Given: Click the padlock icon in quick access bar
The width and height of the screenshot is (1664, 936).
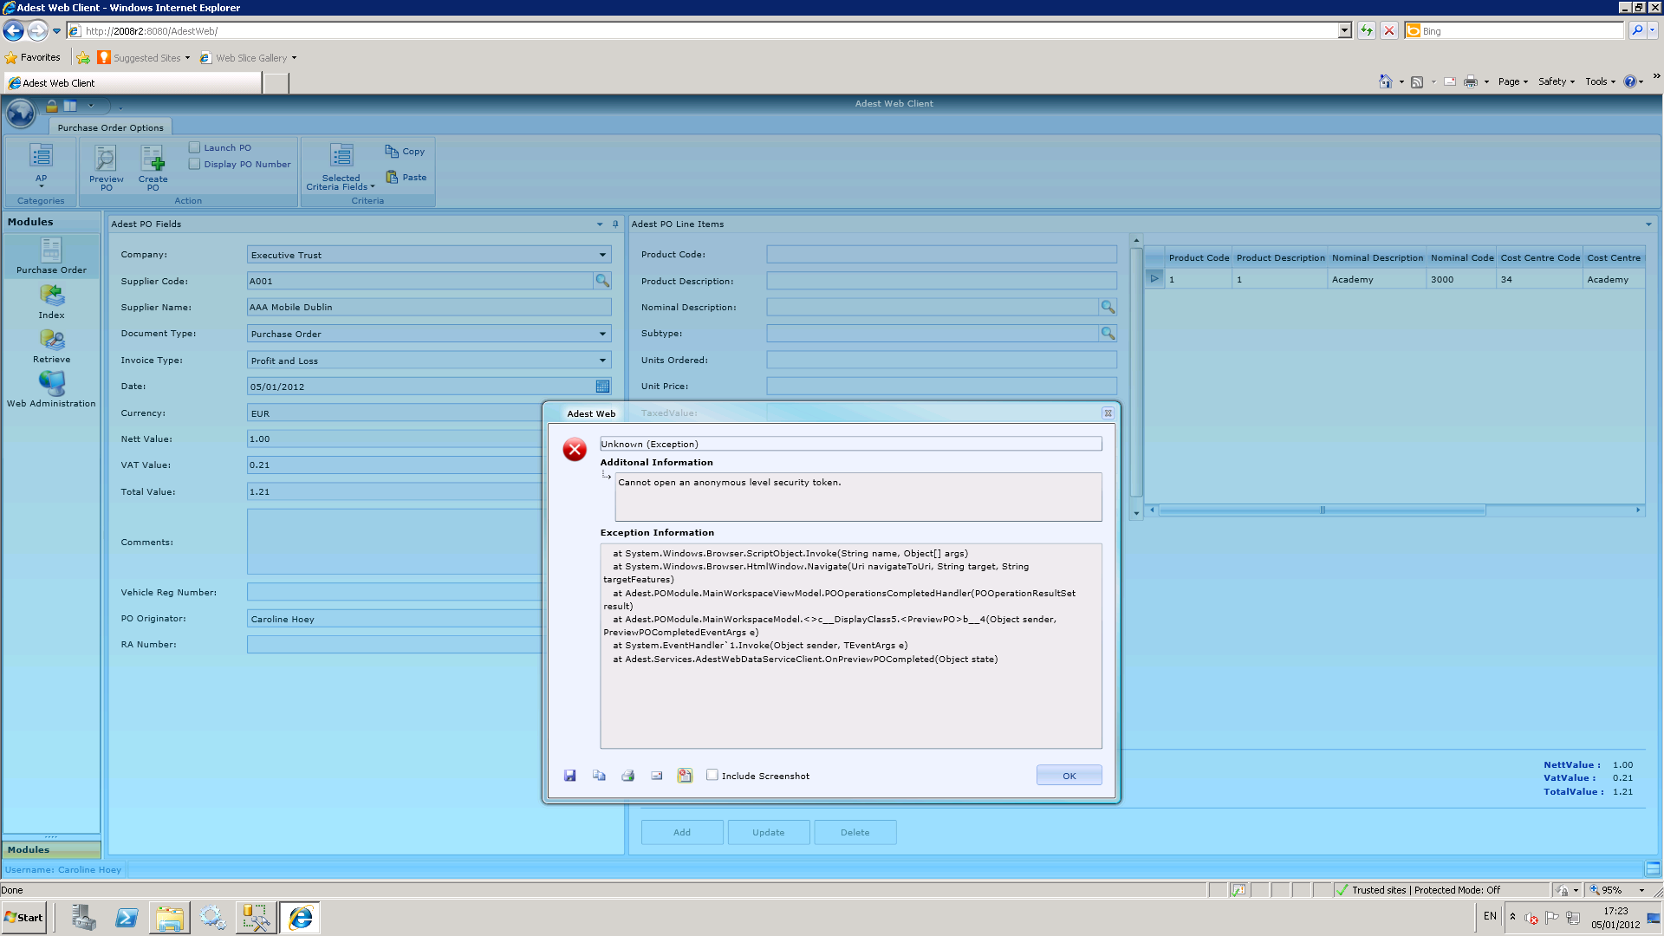Looking at the screenshot, I should [52, 106].
